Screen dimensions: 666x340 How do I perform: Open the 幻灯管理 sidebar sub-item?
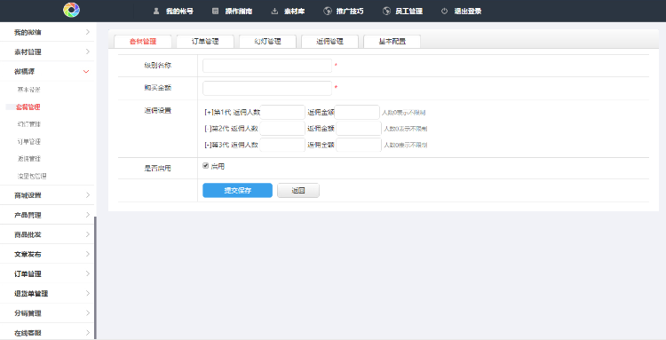pyautogui.click(x=29, y=124)
